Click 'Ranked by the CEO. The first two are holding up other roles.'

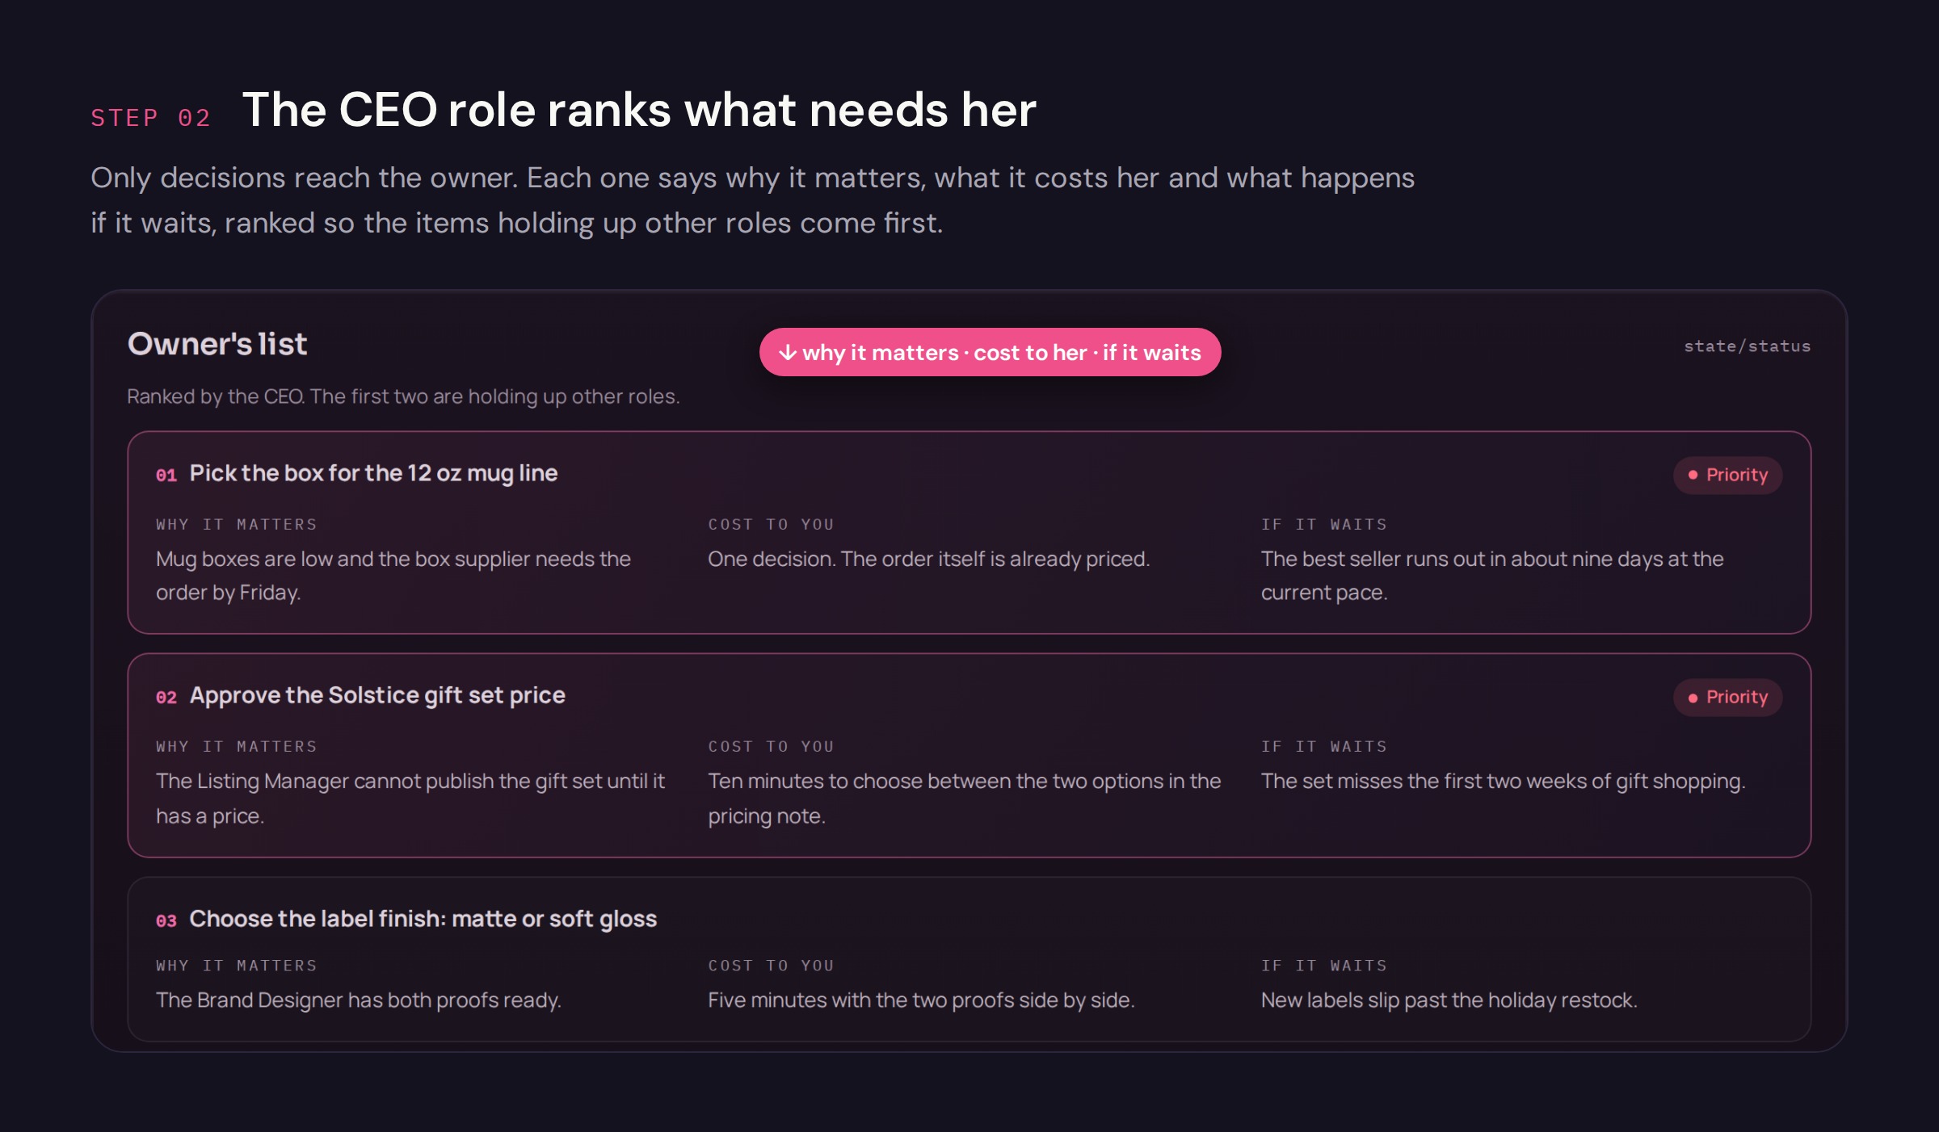(x=403, y=396)
